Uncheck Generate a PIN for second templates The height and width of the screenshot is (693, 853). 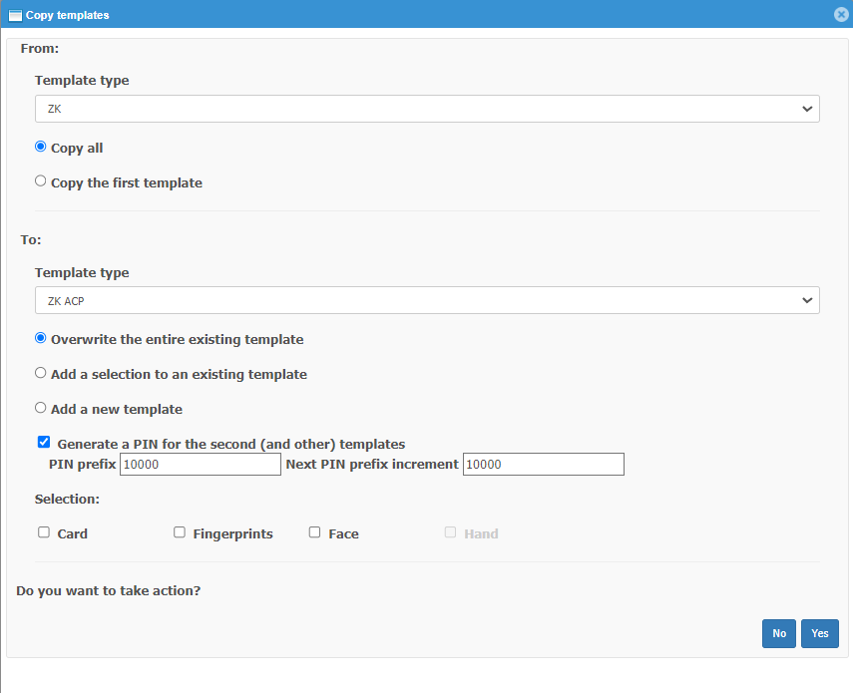click(x=44, y=442)
